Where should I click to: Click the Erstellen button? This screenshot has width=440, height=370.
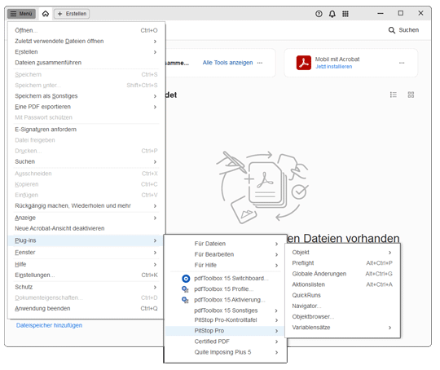(x=72, y=14)
